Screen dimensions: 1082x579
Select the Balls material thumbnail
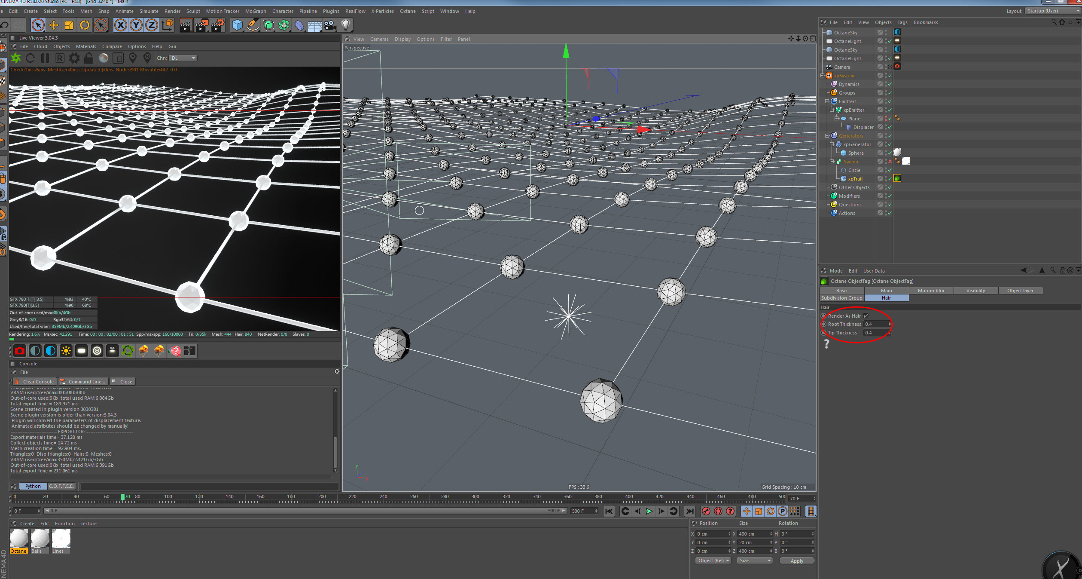tap(40, 539)
